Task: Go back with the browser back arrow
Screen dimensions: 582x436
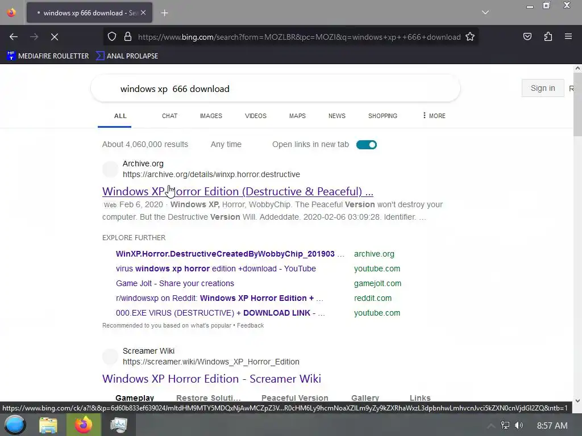Action: pos(14,37)
